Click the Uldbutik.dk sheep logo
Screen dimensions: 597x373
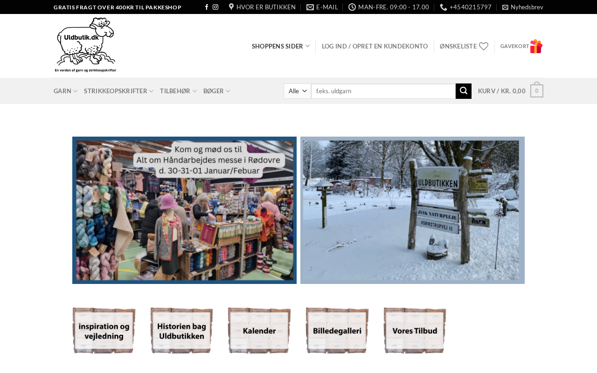pyautogui.click(x=85, y=45)
